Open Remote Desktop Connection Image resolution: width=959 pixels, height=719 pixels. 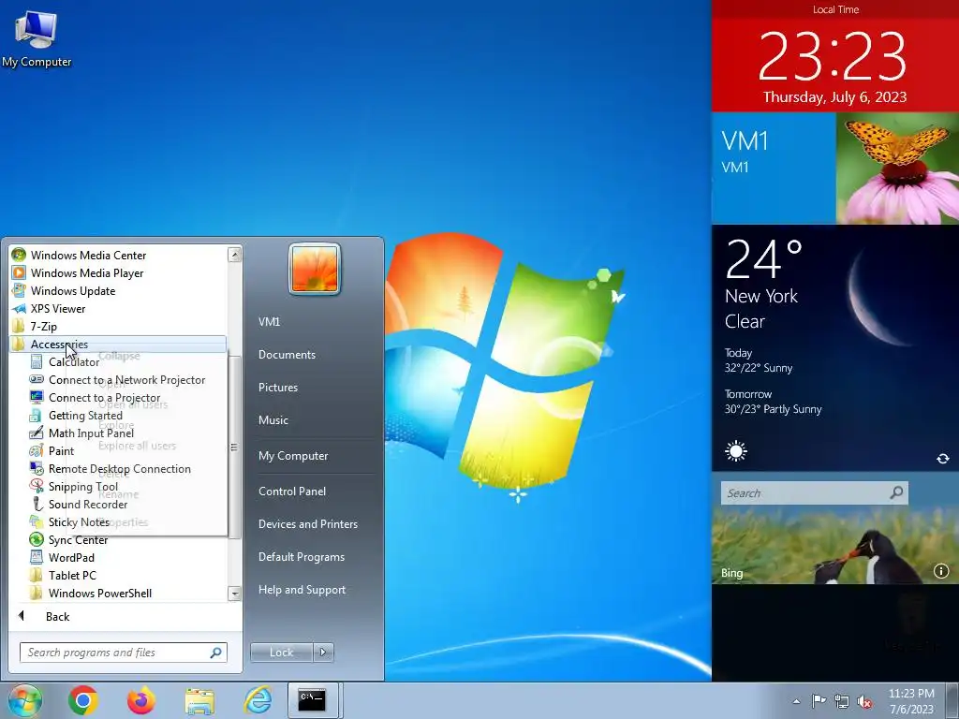119,468
